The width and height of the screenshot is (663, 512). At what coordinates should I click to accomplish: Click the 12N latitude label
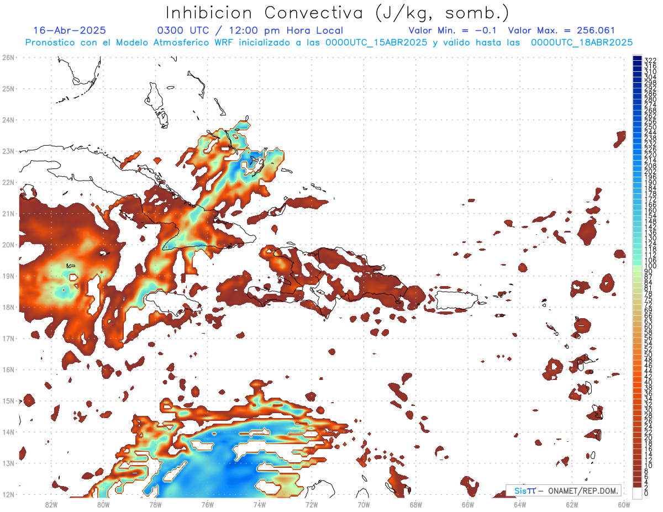8,494
